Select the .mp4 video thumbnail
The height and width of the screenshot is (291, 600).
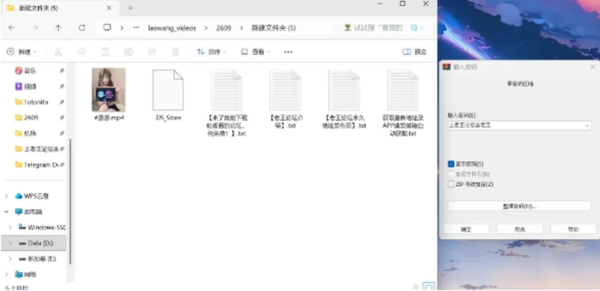coord(109,90)
